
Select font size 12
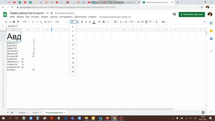pyautogui.click(x=73, y=54)
